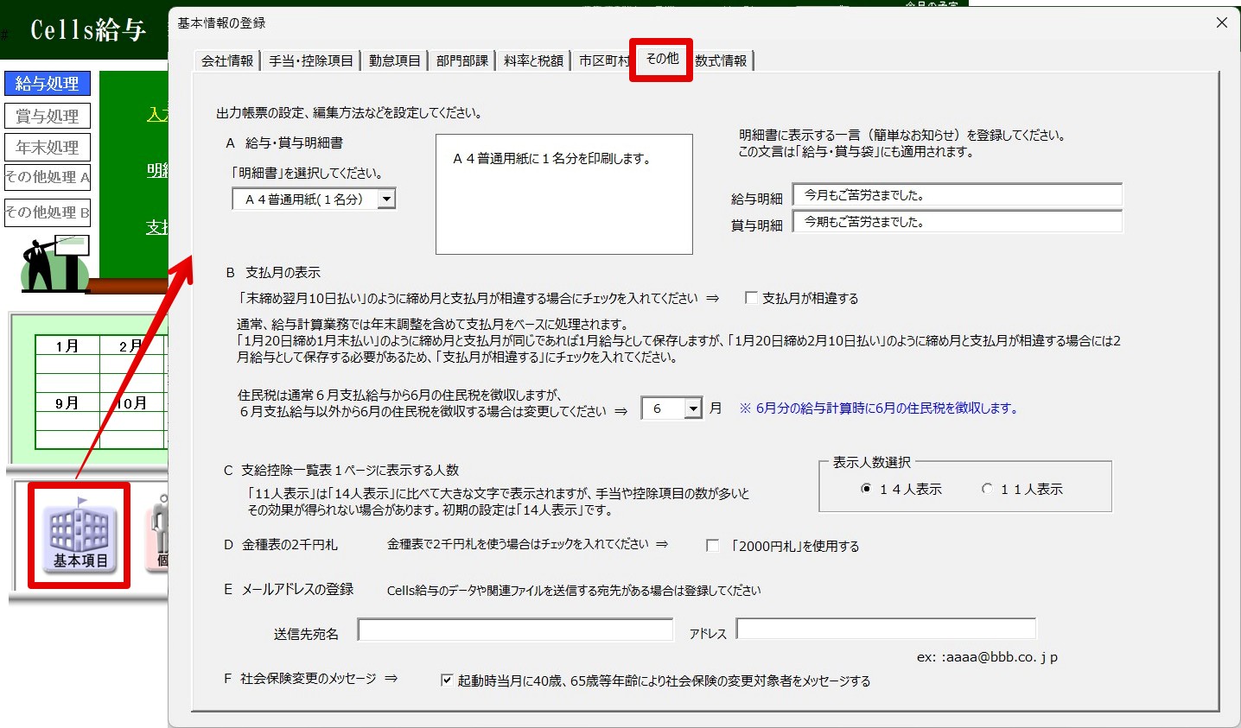
Task: Open the 料率と税額 tab
Action: (x=533, y=60)
